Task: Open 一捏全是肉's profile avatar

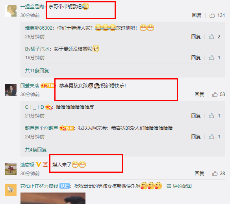Action: pyautogui.click(x=11, y=11)
